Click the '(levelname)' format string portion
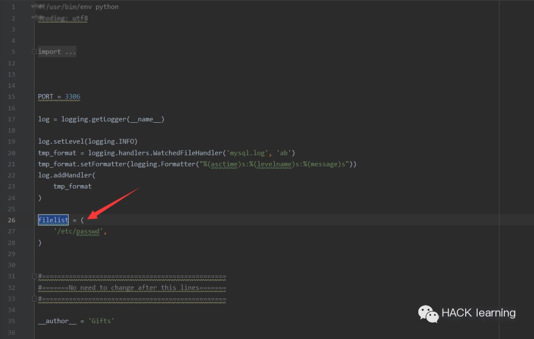The image size is (534, 339). tap(274, 164)
